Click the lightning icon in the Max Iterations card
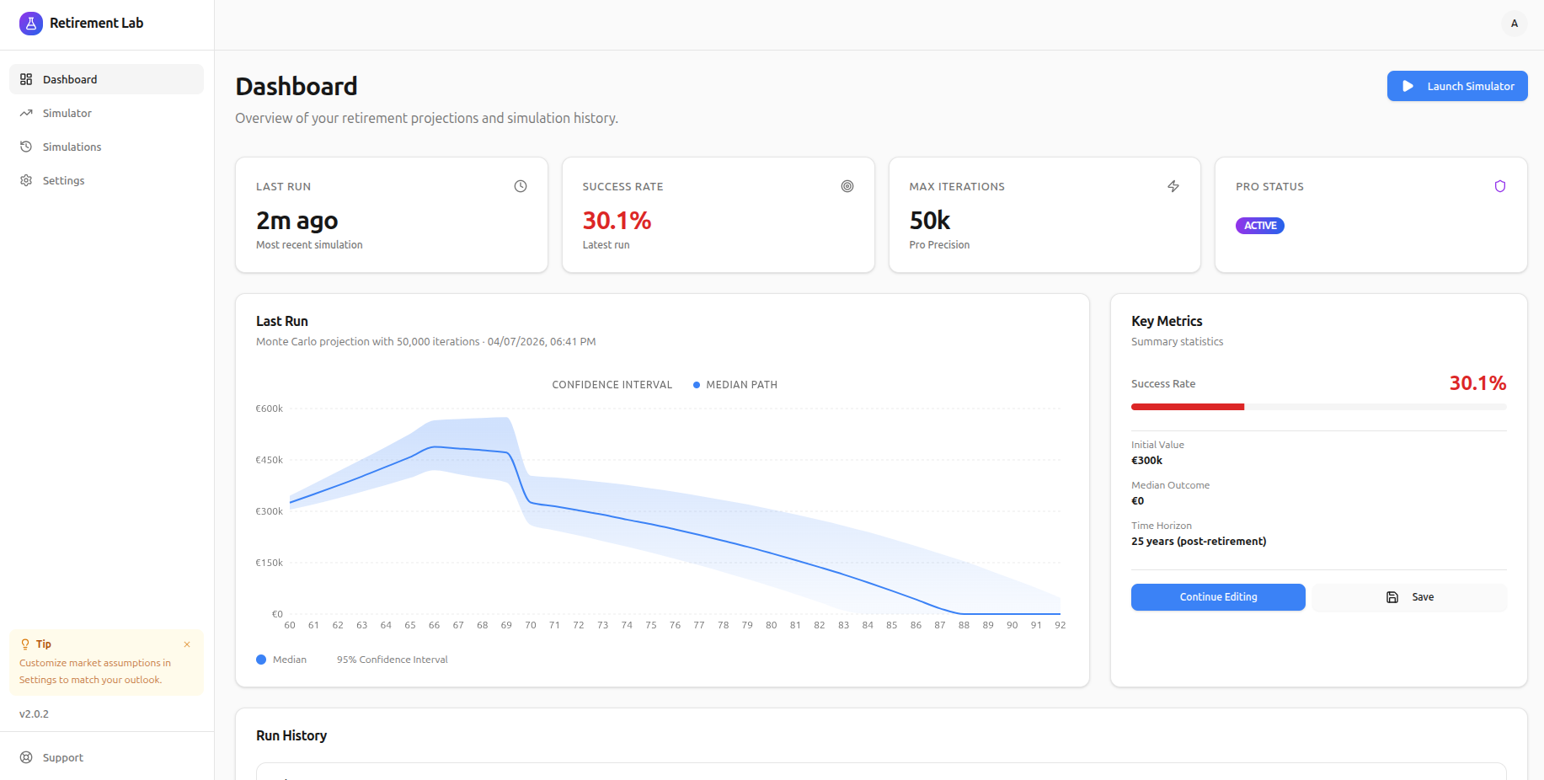1544x780 pixels. (x=1173, y=186)
